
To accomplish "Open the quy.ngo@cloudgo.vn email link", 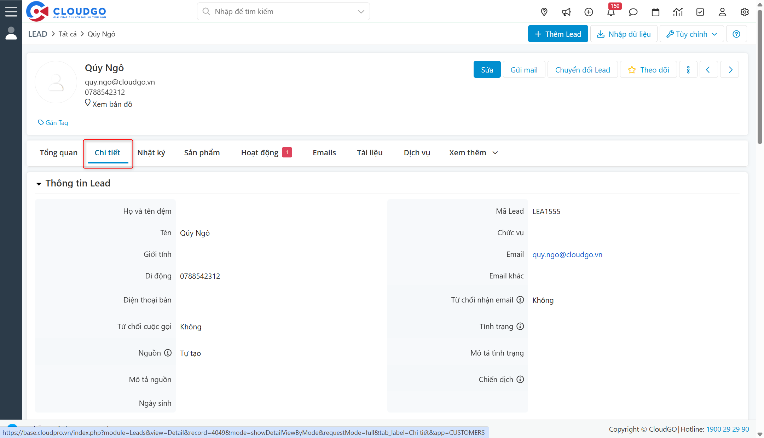I will (567, 254).
